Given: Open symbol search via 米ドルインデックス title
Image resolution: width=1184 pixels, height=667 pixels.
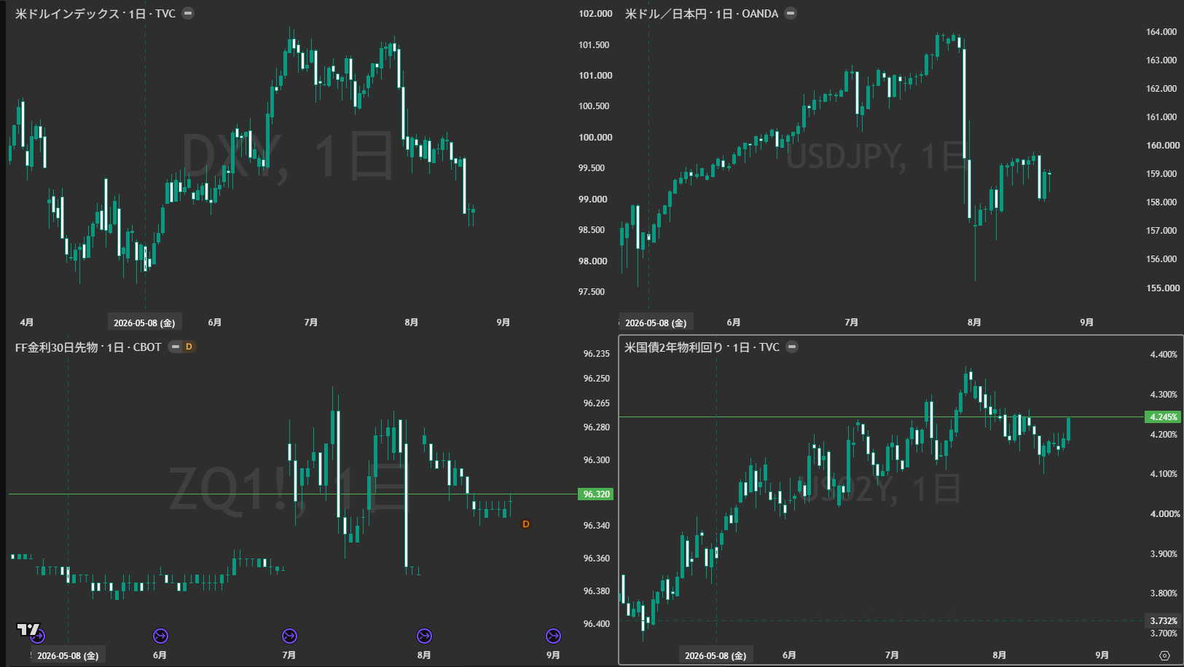Looking at the screenshot, I should point(67,14).
